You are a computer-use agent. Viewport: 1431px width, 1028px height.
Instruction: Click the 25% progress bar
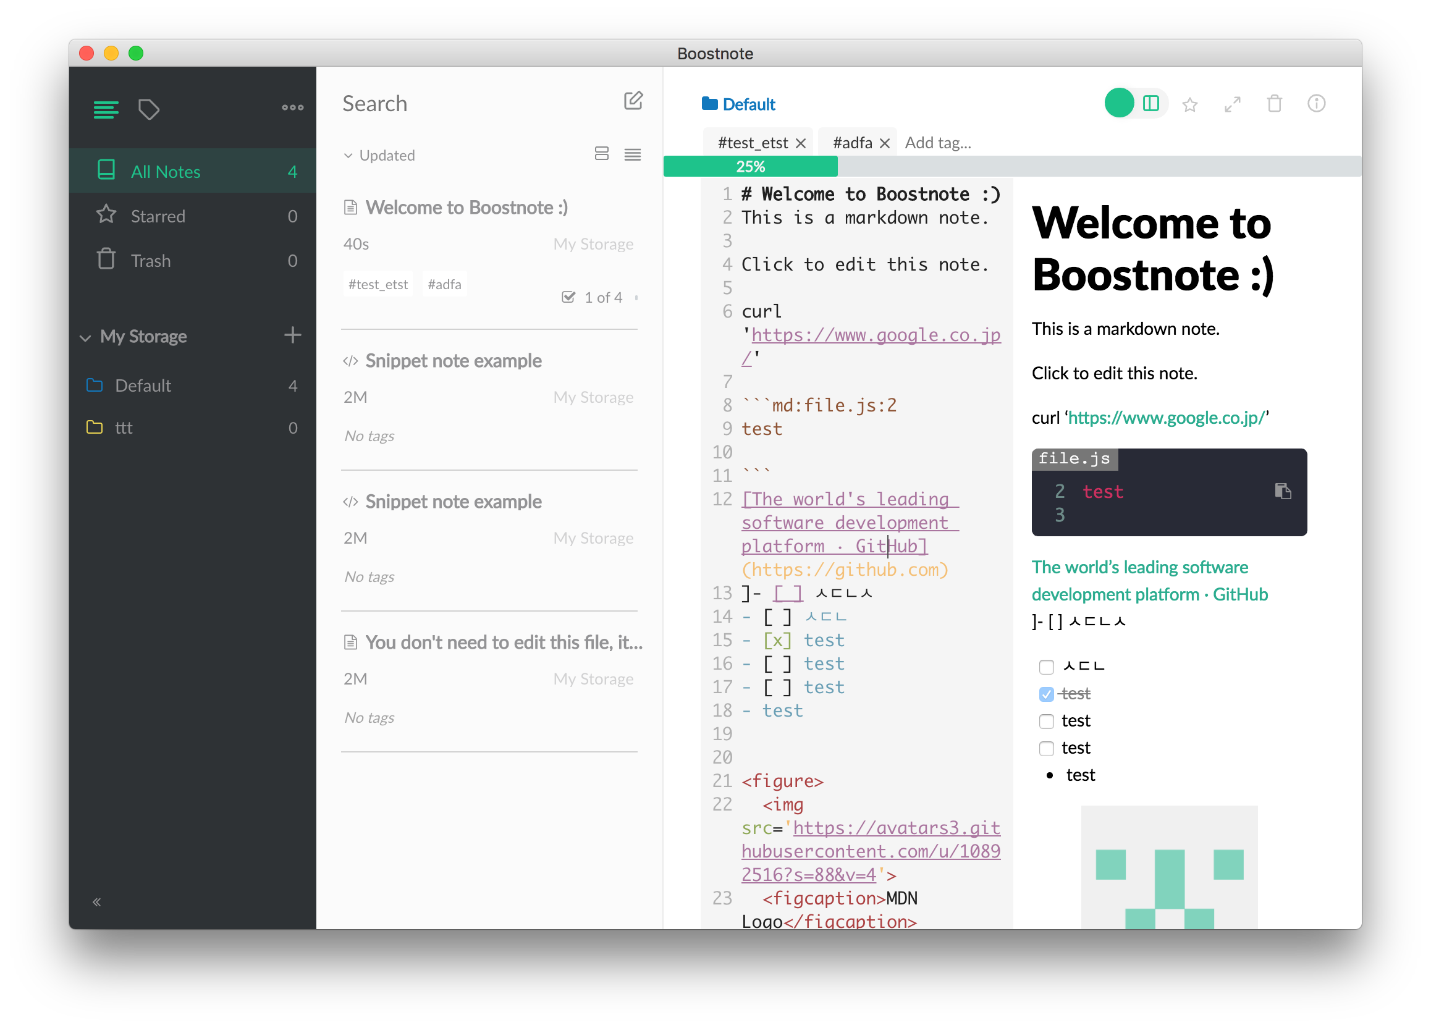pyautogui.click(x=749, y=166)
